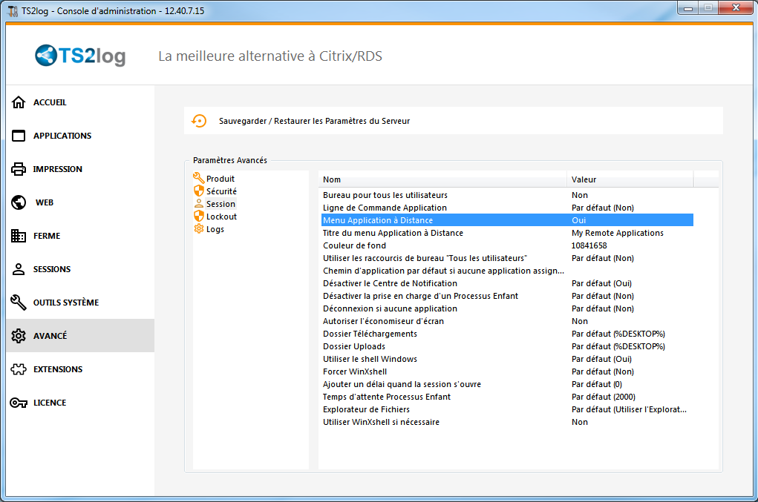This screenshot has width=758, height=502.
Task: Select Désactiver la prise en charge Processus Enfant
Action: click(x=507, y=296)
